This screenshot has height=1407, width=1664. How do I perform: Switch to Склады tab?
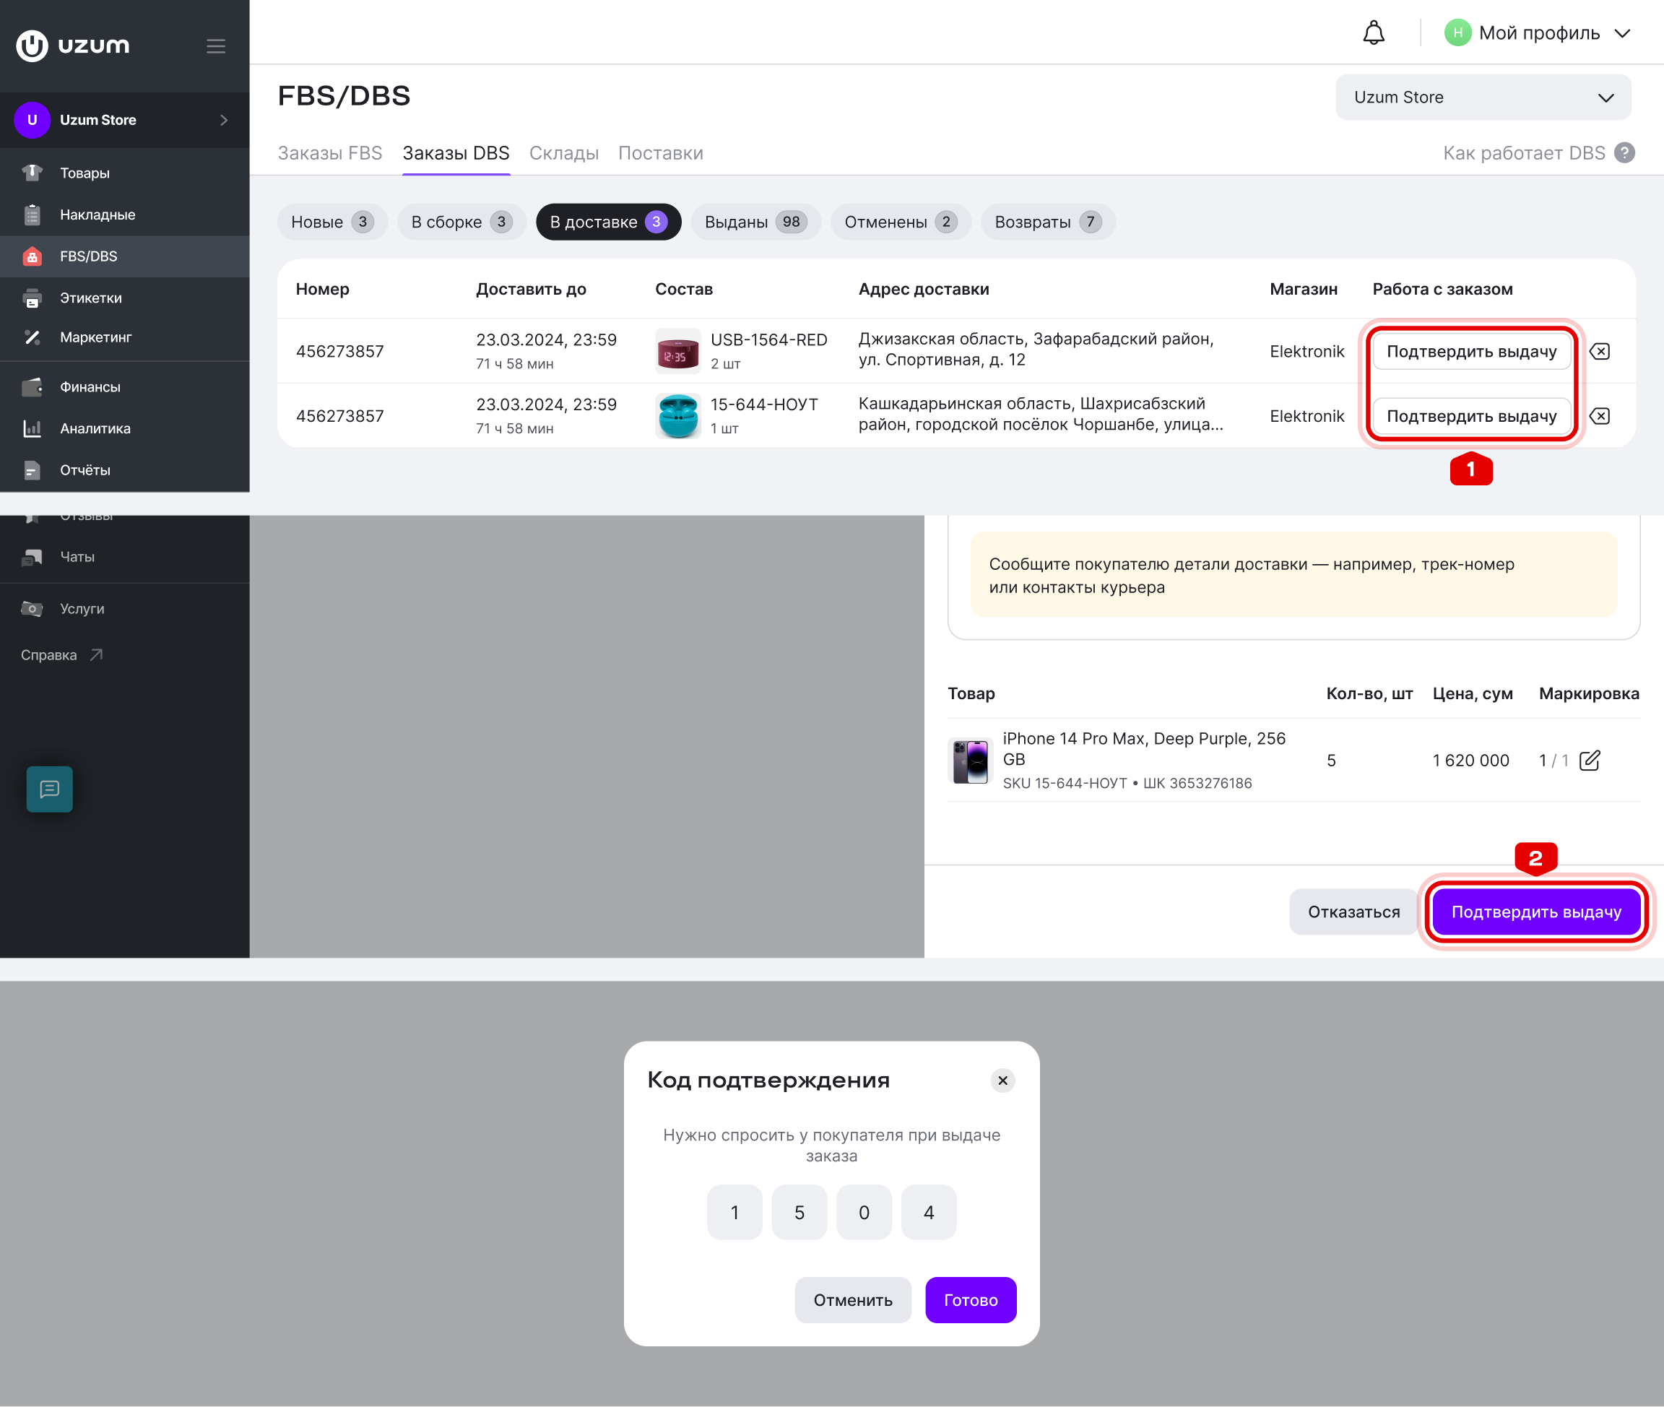[x=563, y=153]
